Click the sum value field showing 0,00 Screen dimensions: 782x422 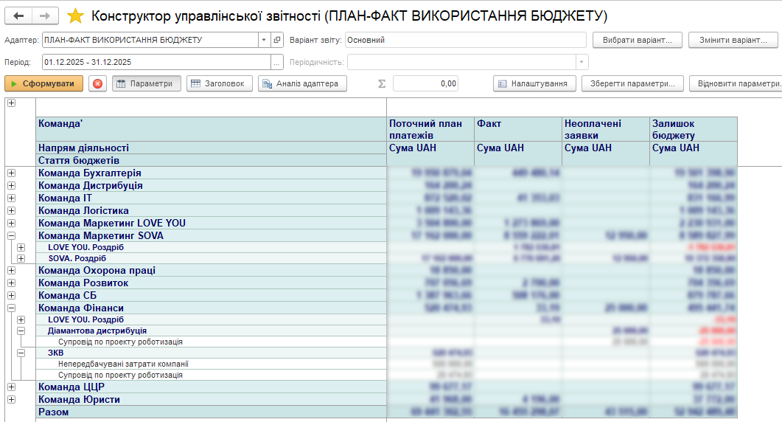pos(425,83)
